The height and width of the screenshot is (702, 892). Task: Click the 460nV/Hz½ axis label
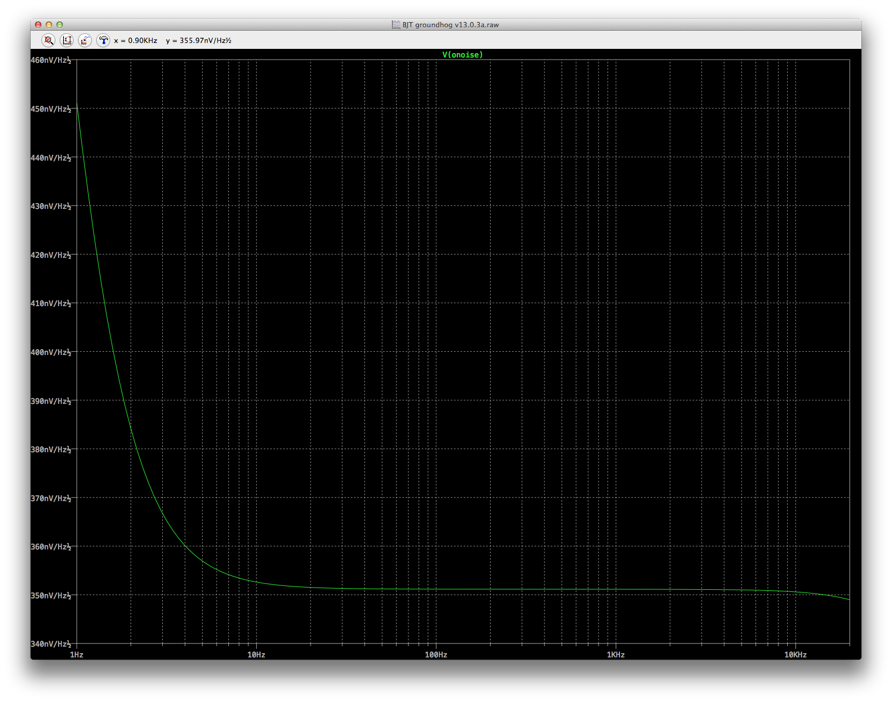point(51,60)
